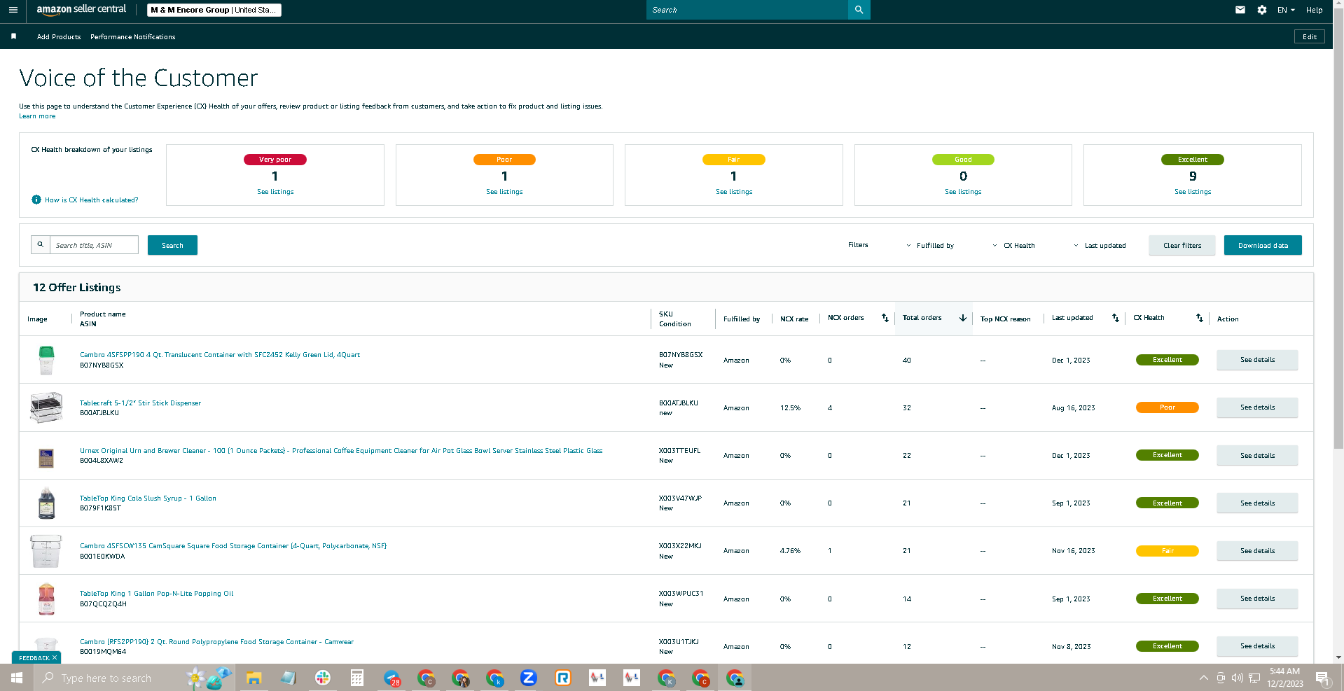Open M & M Encore Group account switcher
The width and height of the screenshot is (1344, 691).
214,10
